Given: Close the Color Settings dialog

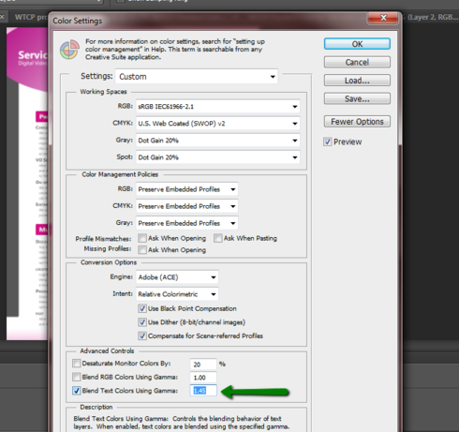Looking at the screenshot, I should pyautogui.click(x=383, y=18).
